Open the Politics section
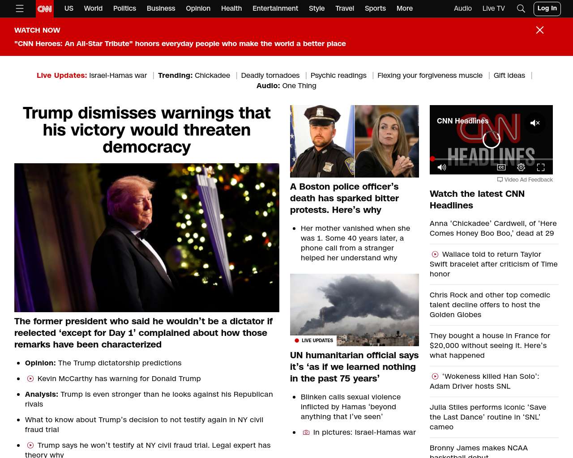Image resolution: width=573 pixels, height=458 pixels. pyautogui.click(x=124, y=8)
